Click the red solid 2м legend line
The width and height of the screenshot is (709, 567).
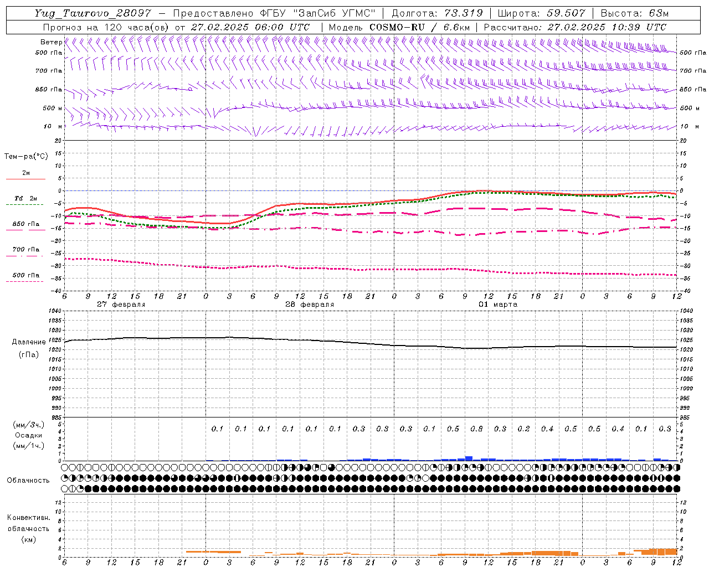(25, 179)
